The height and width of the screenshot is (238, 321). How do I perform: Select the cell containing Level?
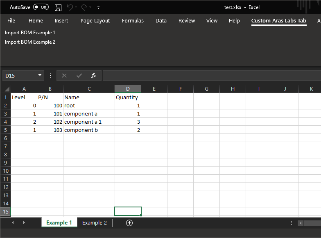[24, 97]
